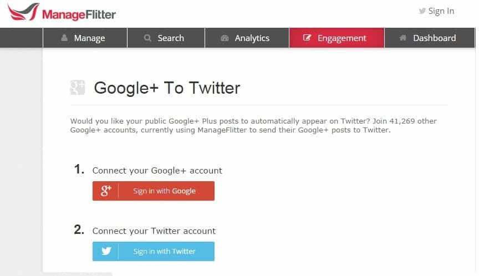Click the ManageFlitter wordmark text
Screen dimensions: 479x276
79,14
